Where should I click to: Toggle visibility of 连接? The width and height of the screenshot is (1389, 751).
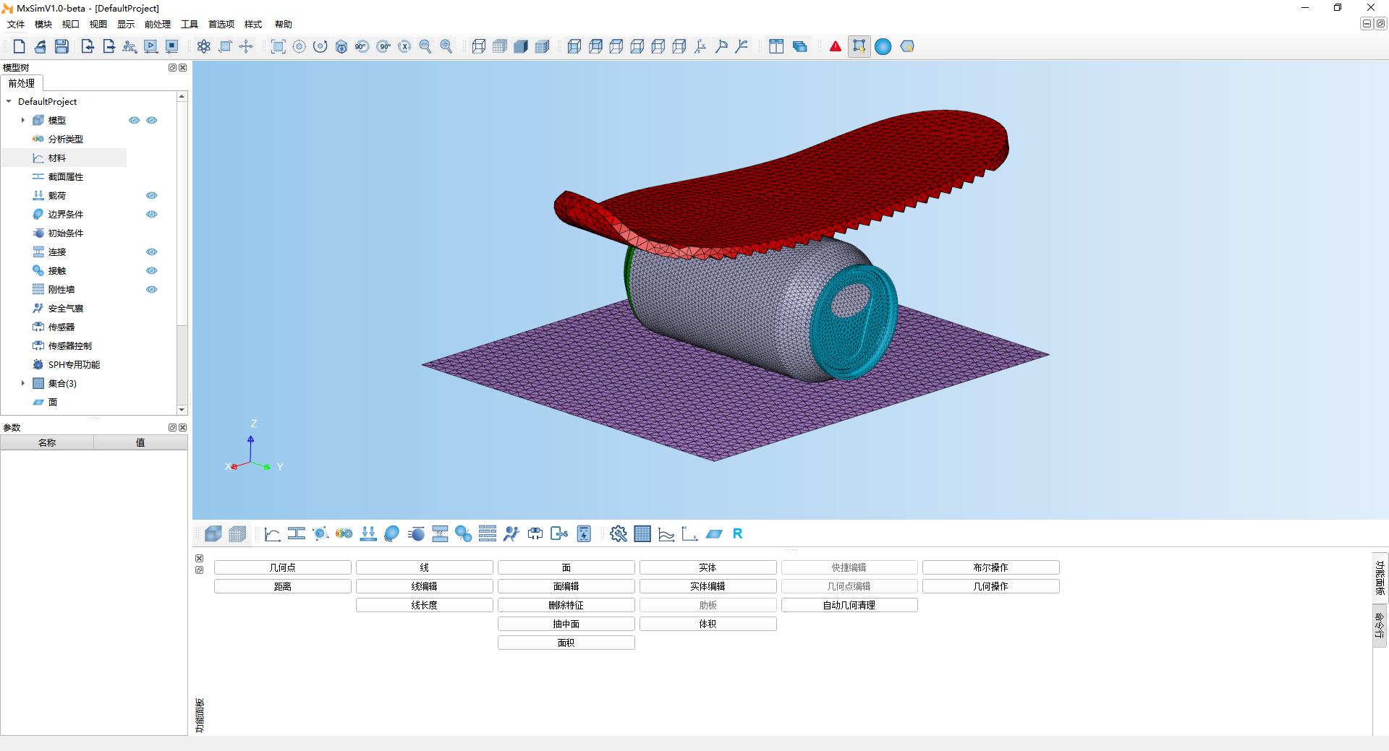coord(151,252)
